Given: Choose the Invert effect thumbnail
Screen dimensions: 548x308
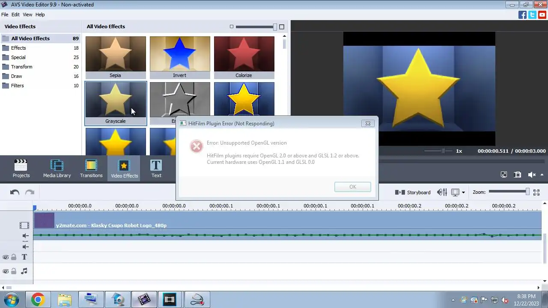Looking at the screenshot, I should tap(180, 57).
